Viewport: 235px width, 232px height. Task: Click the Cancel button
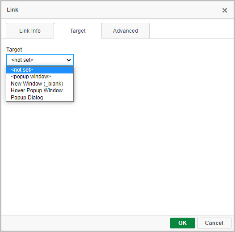tap(214, 223)
